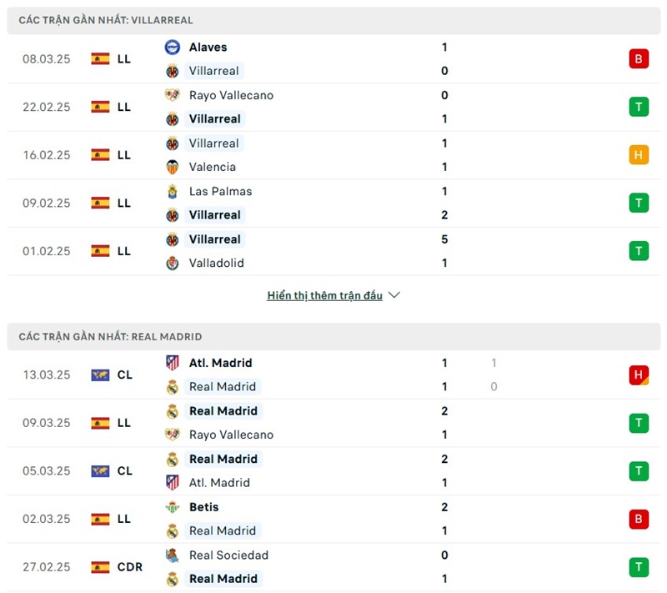
Task: Click the CDR competition label on 27.02.25
Action: [130, 567]
